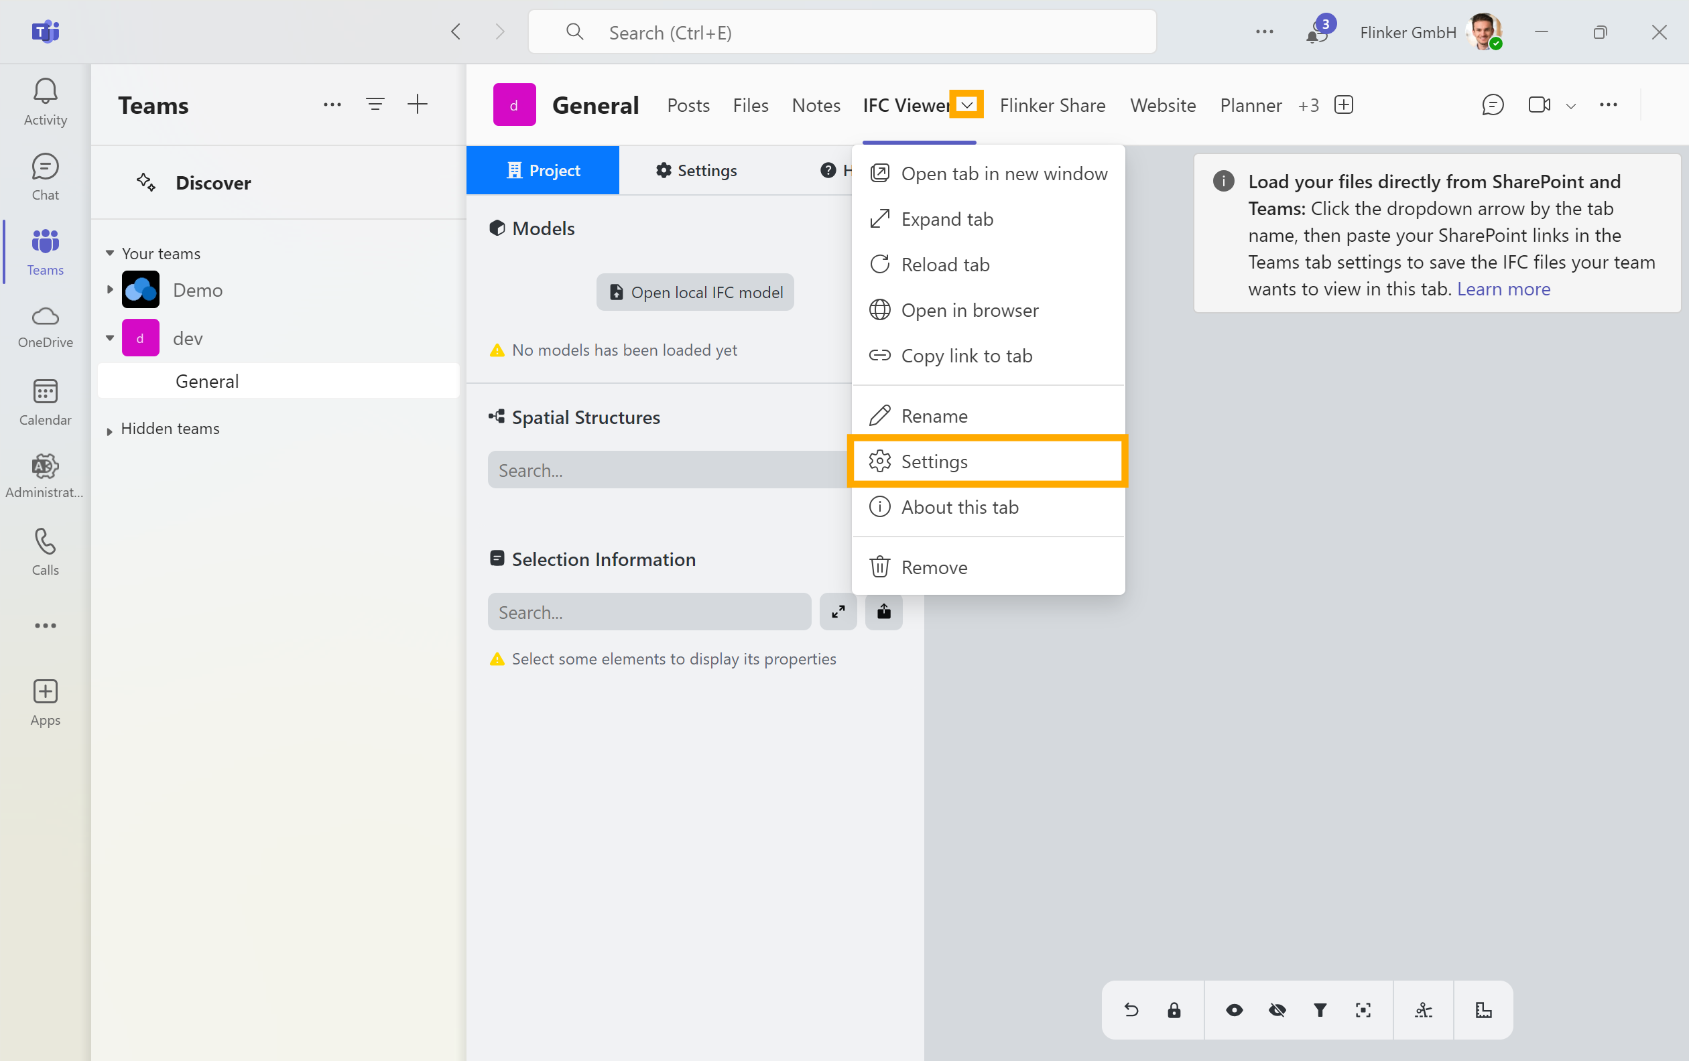Select the General channel
1689x1061 pixels.
pos(278,380)
